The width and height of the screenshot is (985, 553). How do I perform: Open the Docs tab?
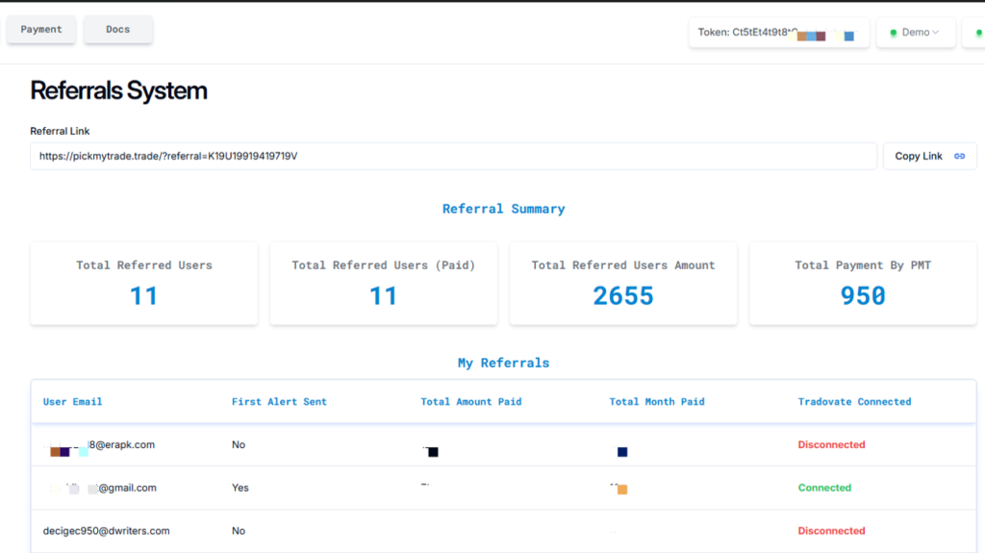coord(118,30)
